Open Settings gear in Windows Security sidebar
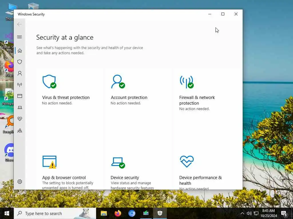Viewport: 293px width, 219px height. coord(20,182)
